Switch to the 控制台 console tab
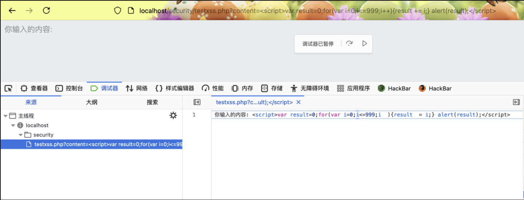524x200 pixels. (x=69, y=88)
